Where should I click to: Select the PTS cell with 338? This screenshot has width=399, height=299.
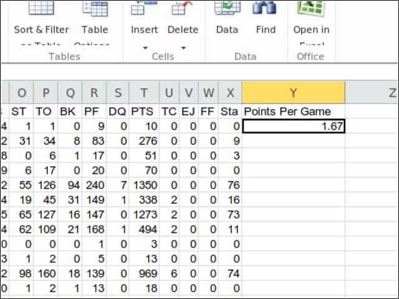point(144,200)
